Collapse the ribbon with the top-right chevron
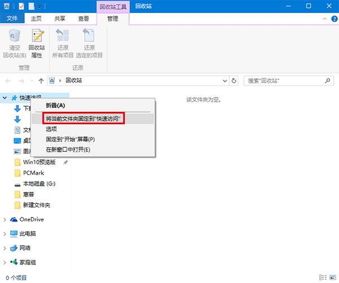The image size is (339, 283). click(324, 19)
